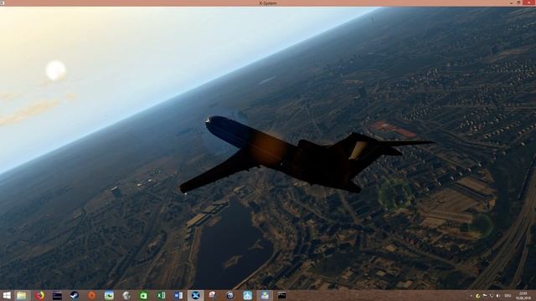Open the black console window taskbar icon
The image size is (536, 301).
point(282,295)
